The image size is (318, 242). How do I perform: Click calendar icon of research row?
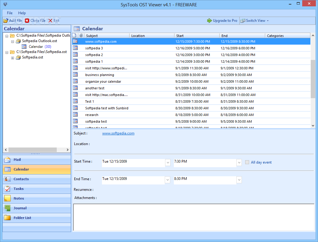(75, 114)
